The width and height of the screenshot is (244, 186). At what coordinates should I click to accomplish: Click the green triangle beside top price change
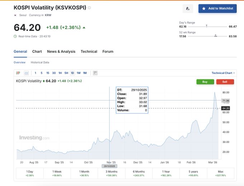tap(84, 28)
